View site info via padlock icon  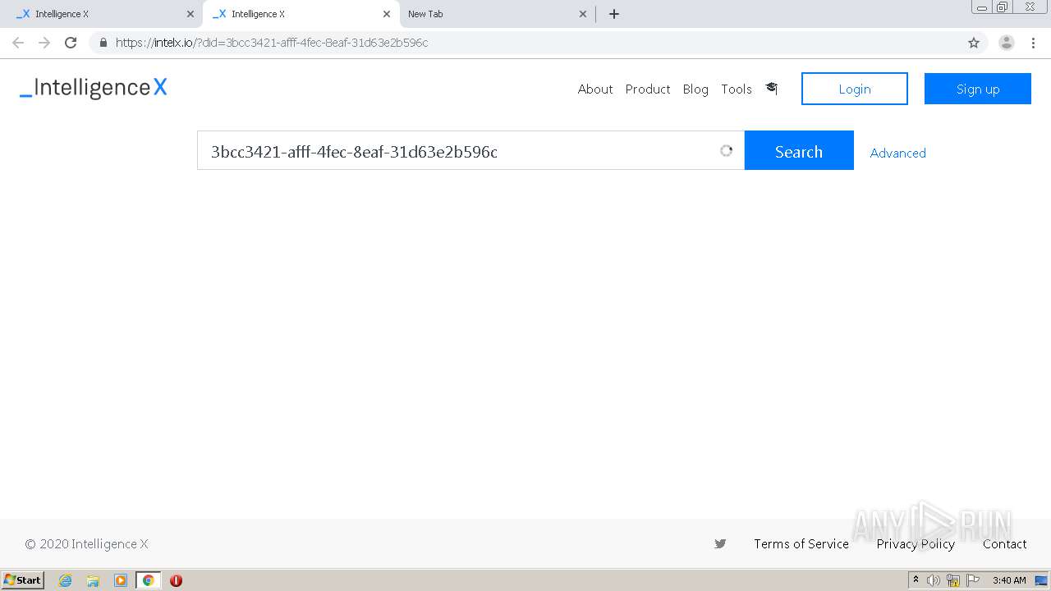103,43
